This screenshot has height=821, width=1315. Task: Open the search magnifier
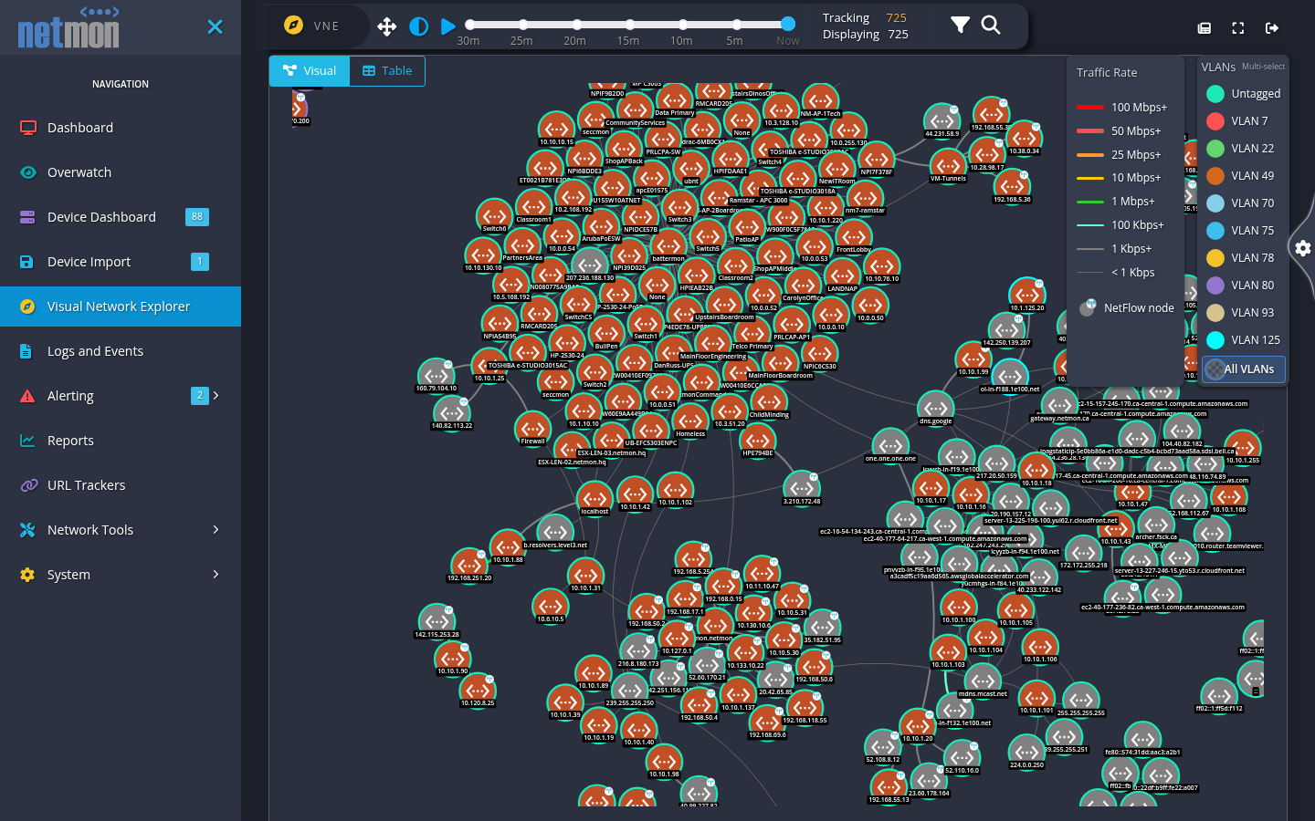(x=991, y=25)
